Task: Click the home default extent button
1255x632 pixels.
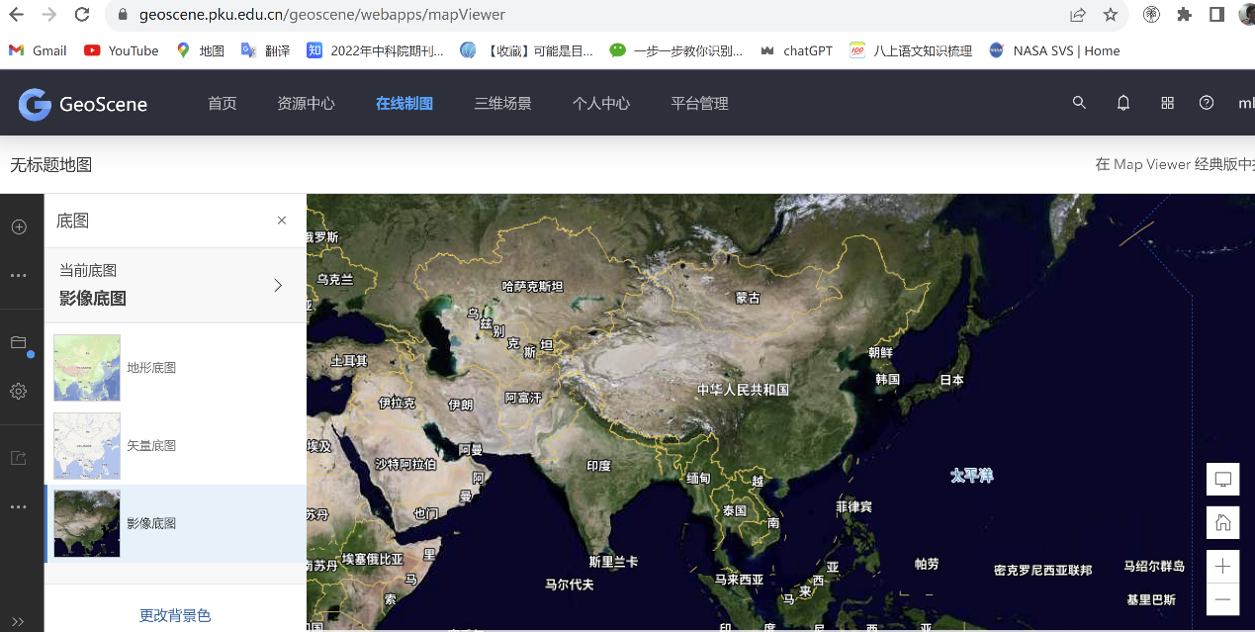Action: click(1222, 522)
